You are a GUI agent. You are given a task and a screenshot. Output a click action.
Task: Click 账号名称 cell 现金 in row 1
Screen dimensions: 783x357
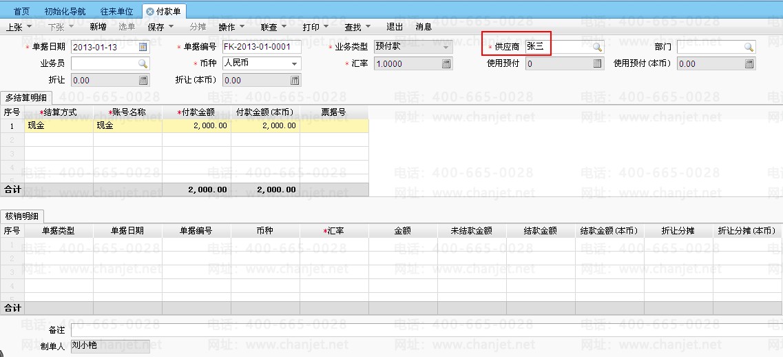point(128,125)
